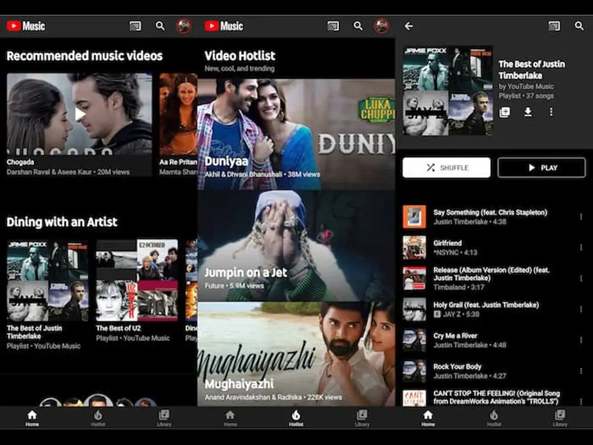
Task: Add Best of Justin Timberlake playlist to library
Action: click(505, 112)
